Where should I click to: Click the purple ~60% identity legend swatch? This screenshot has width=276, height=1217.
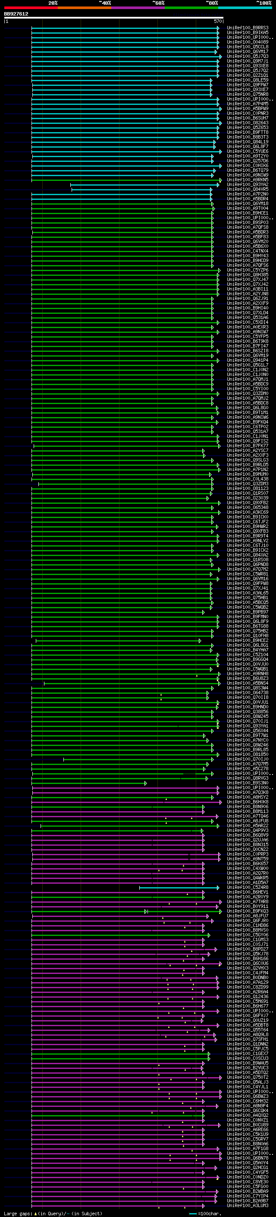[138, 8]
